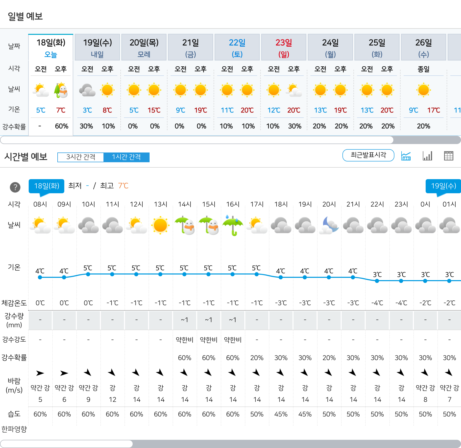The width and height of the screenshot is (461, 448).
Task: Click the 19일(수) next-day badge
Action: (444, 187)
